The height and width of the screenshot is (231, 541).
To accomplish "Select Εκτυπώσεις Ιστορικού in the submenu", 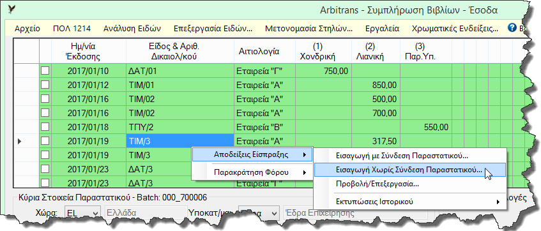I will pyautogui.click(x=410, y=202).
